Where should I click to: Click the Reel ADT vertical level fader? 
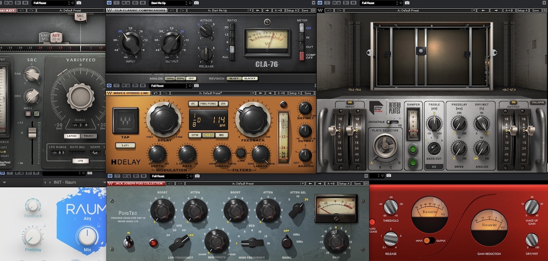coord(31,133)
